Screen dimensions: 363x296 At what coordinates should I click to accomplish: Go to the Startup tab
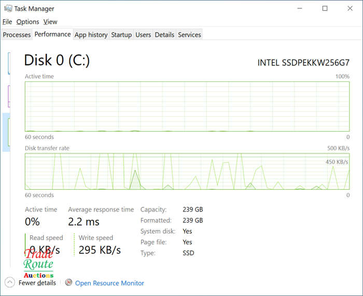(x=121, y=35)
